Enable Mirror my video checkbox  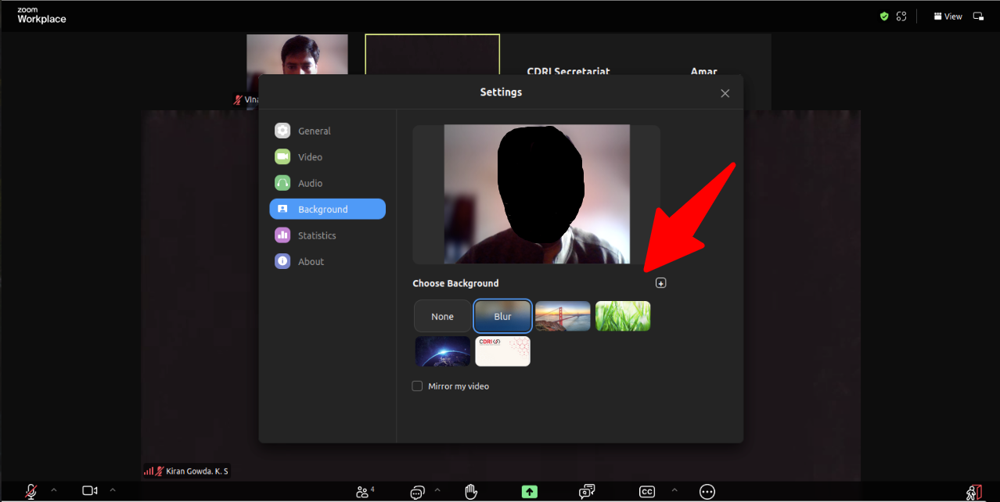click(x=417, y=385)
